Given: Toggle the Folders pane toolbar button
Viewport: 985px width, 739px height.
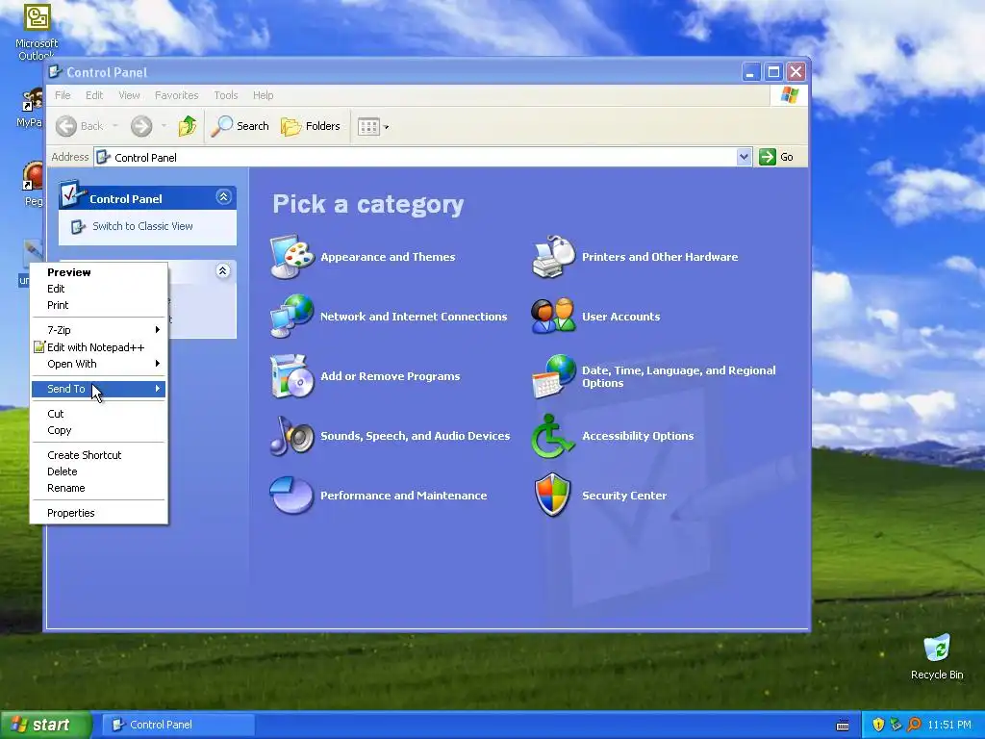Looking at the screenshot, I should 311,126.
